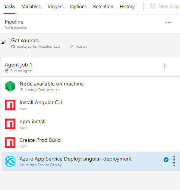Open the History tab
The width and height of the screenshot is (180, 190).
pos(127,7)
